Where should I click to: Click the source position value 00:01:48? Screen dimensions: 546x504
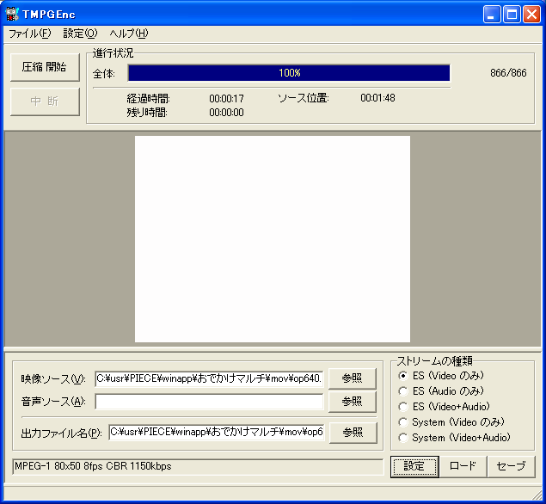pyautogui.click(x=377, y=98)
